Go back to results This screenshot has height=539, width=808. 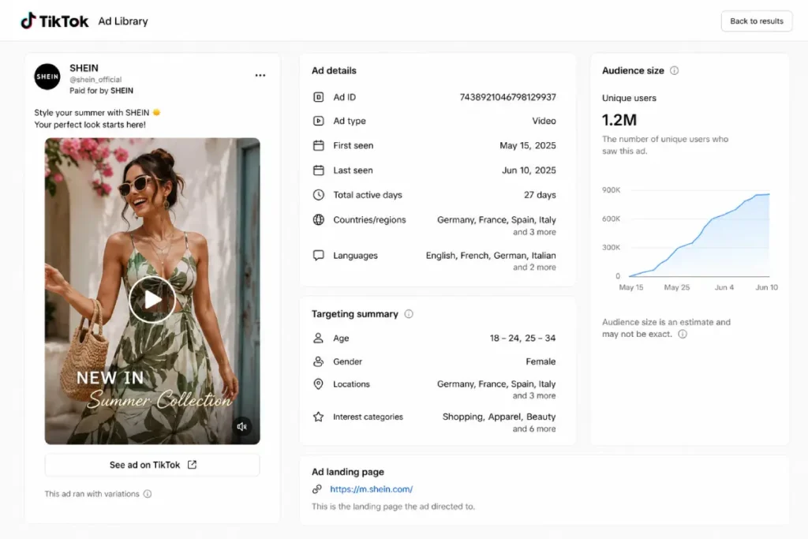pos(757,21)
